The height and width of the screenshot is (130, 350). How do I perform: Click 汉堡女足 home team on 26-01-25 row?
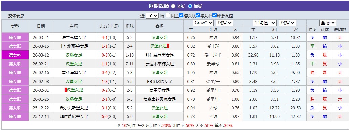coord(74,99)
